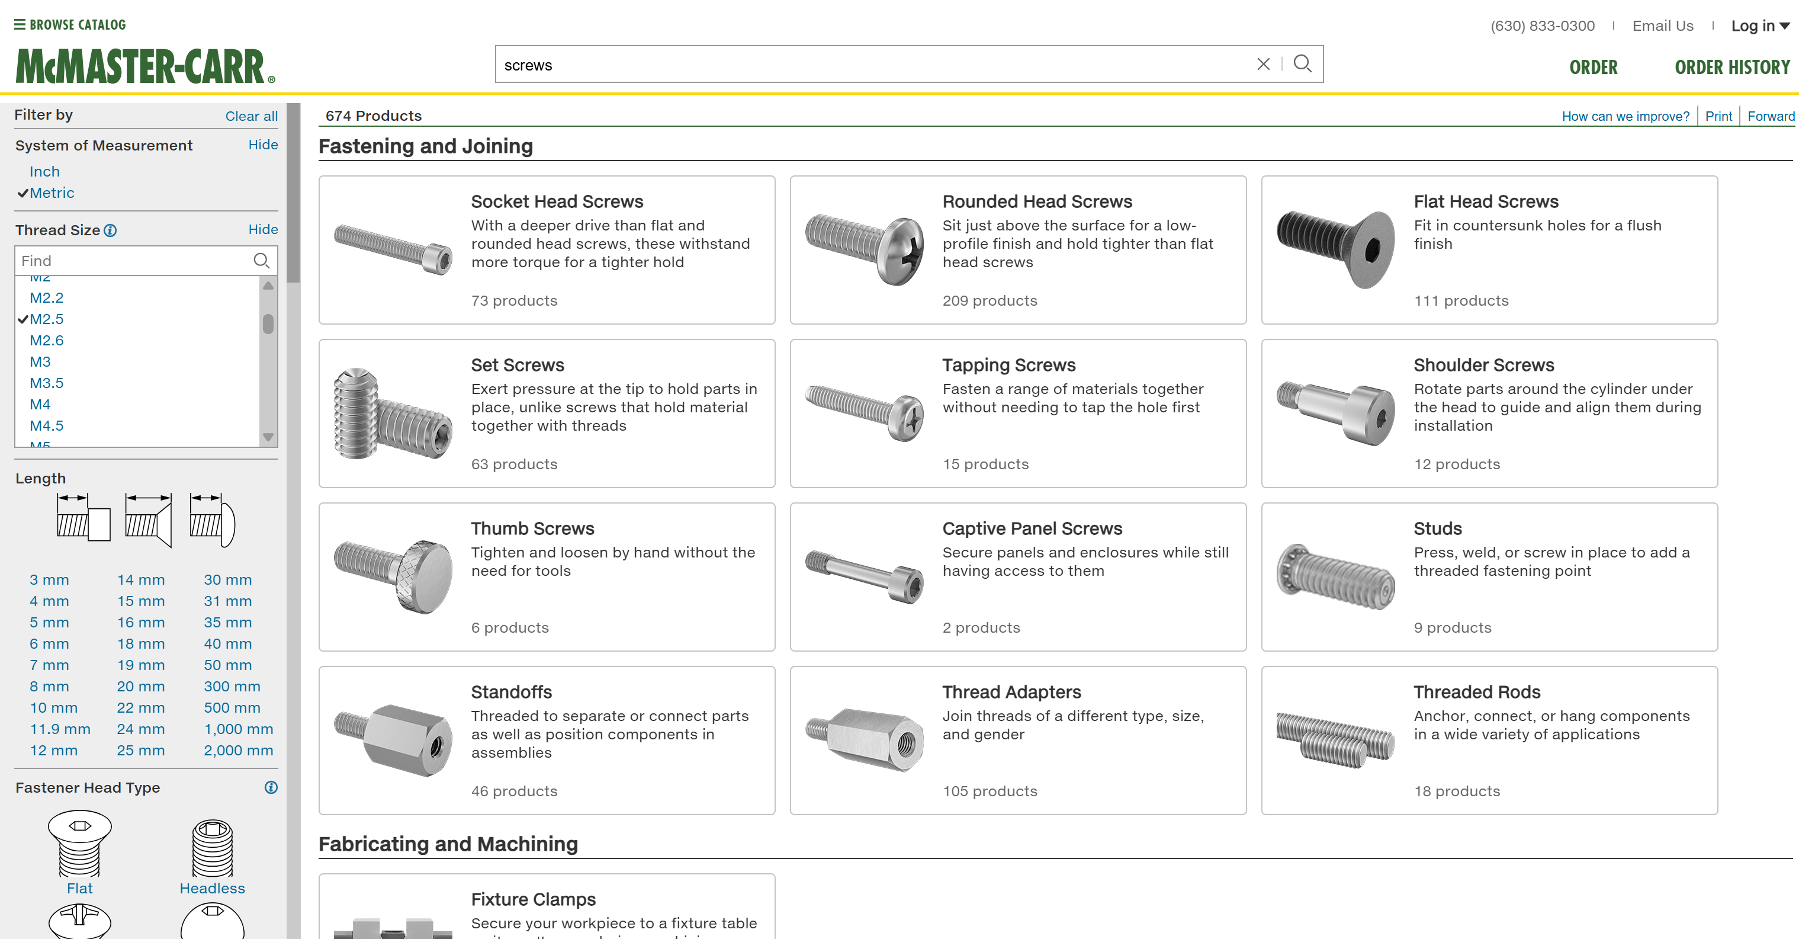
Task: Click the Thread Size find magnifier icon
Action: point(261,261)
